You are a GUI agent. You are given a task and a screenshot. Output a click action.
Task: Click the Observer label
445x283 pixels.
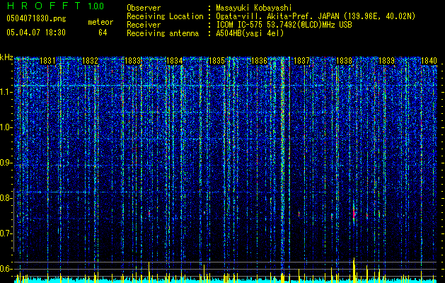point(144,8)
